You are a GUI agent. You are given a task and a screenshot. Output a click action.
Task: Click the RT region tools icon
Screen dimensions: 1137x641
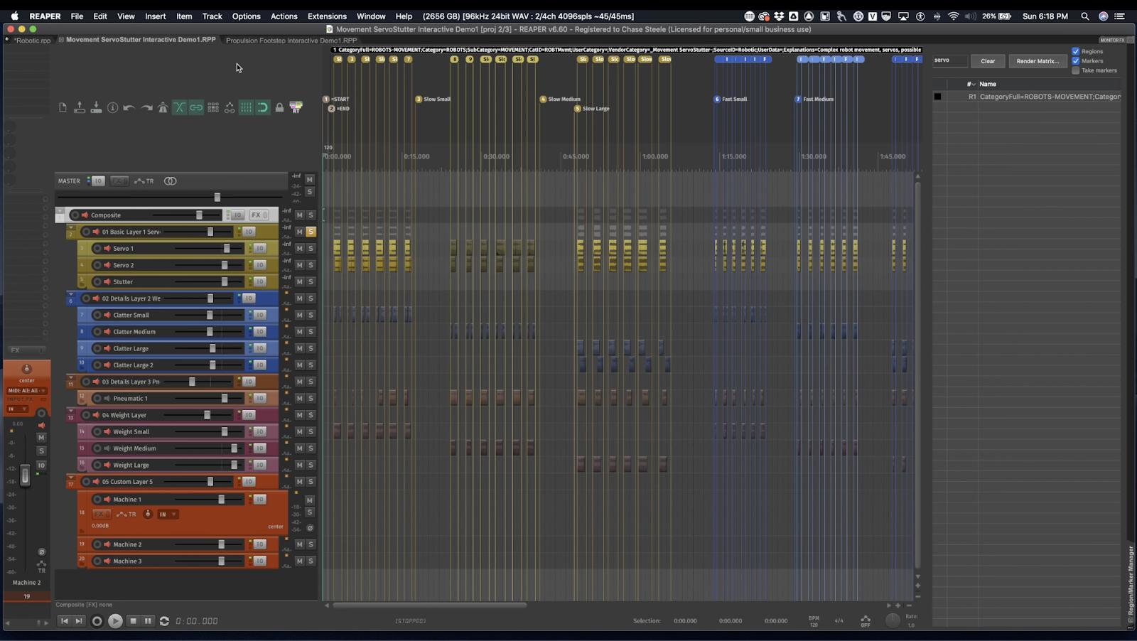[296, 107]
